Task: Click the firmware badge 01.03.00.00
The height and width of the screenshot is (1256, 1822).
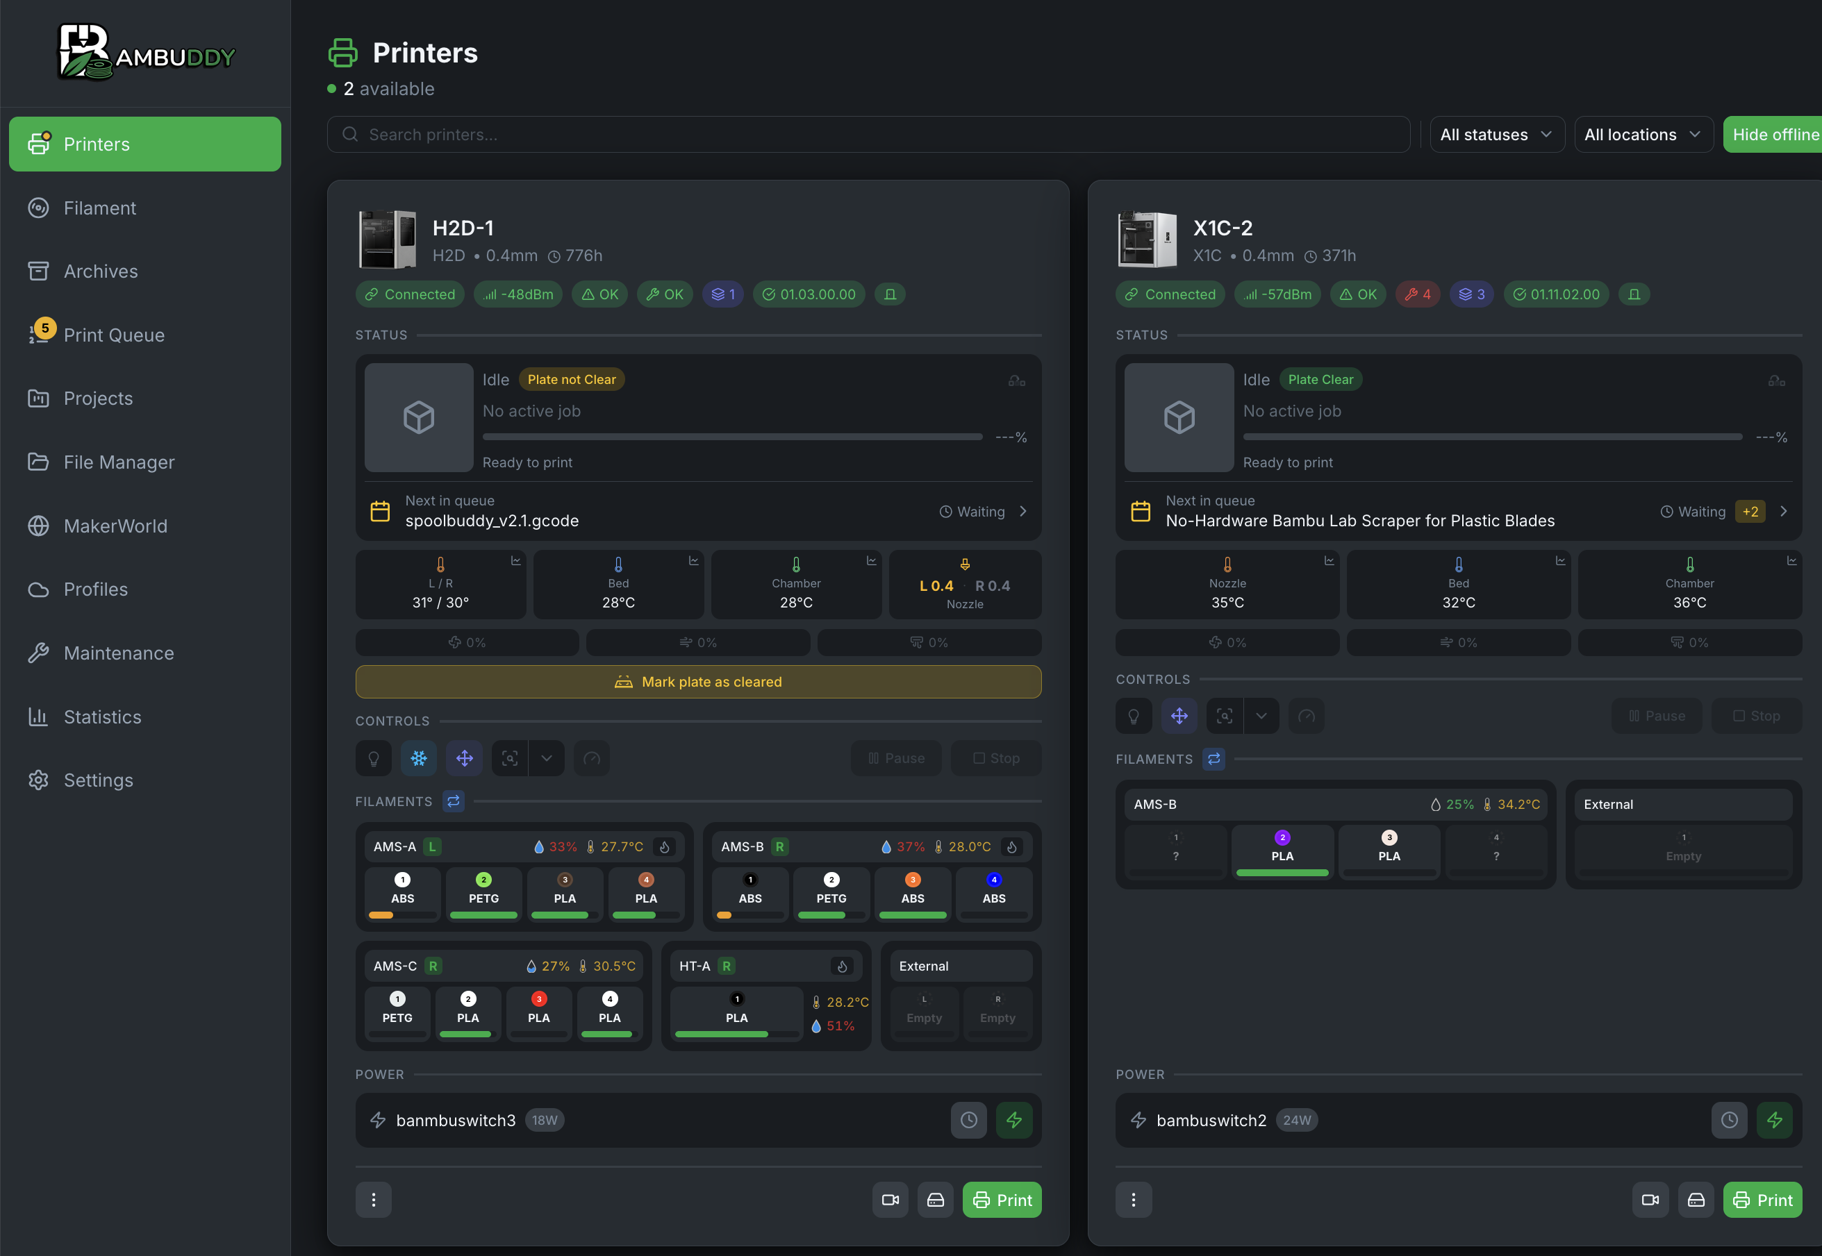Action: [809, 294]
